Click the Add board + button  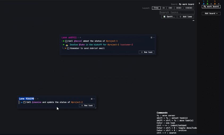[x=211, y=14]
